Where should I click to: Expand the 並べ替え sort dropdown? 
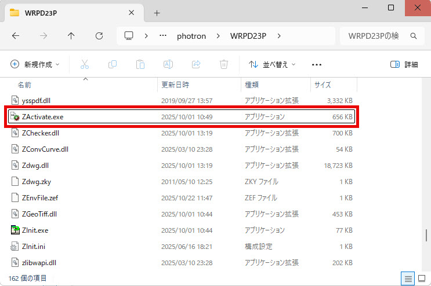click(x=272, y=64)
